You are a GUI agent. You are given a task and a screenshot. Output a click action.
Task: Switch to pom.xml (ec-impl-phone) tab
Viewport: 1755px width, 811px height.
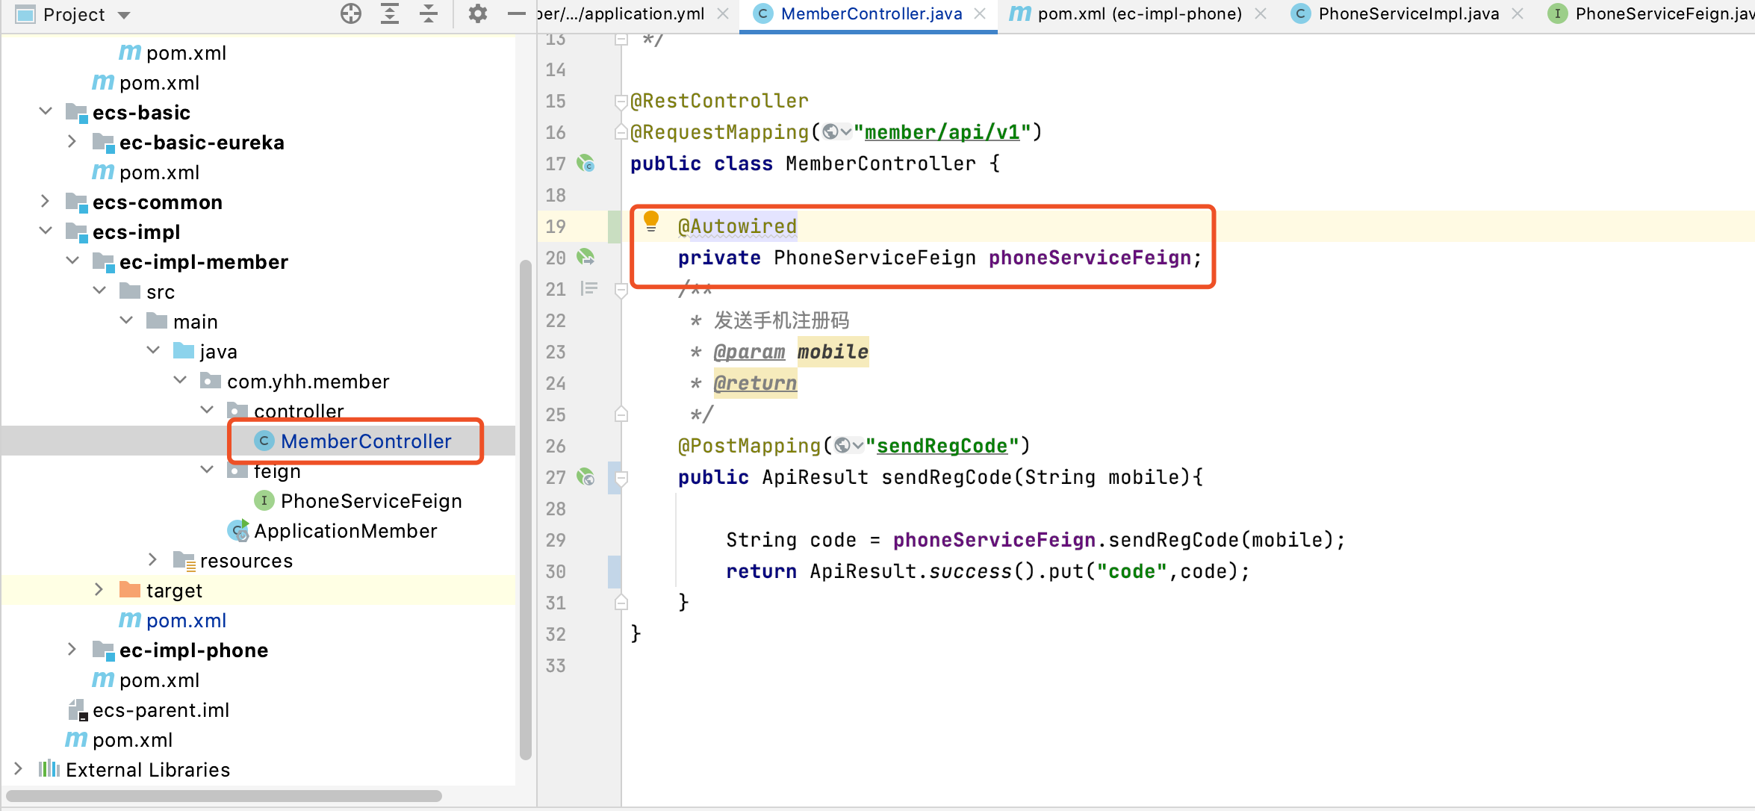(x=1139, y=13)
